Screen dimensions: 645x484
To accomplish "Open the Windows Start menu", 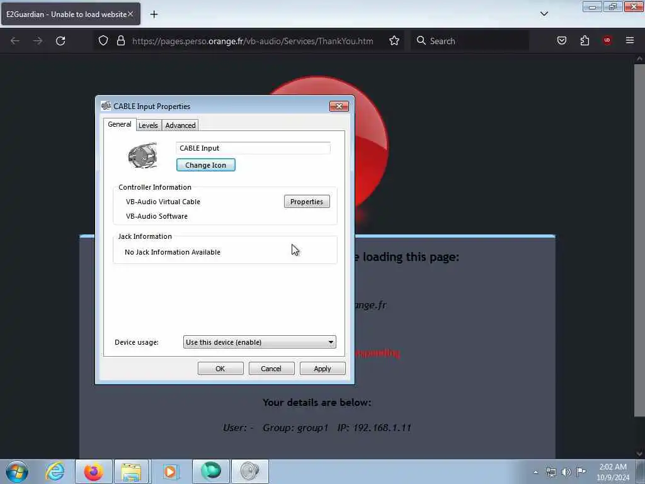I will coord(17,471).
